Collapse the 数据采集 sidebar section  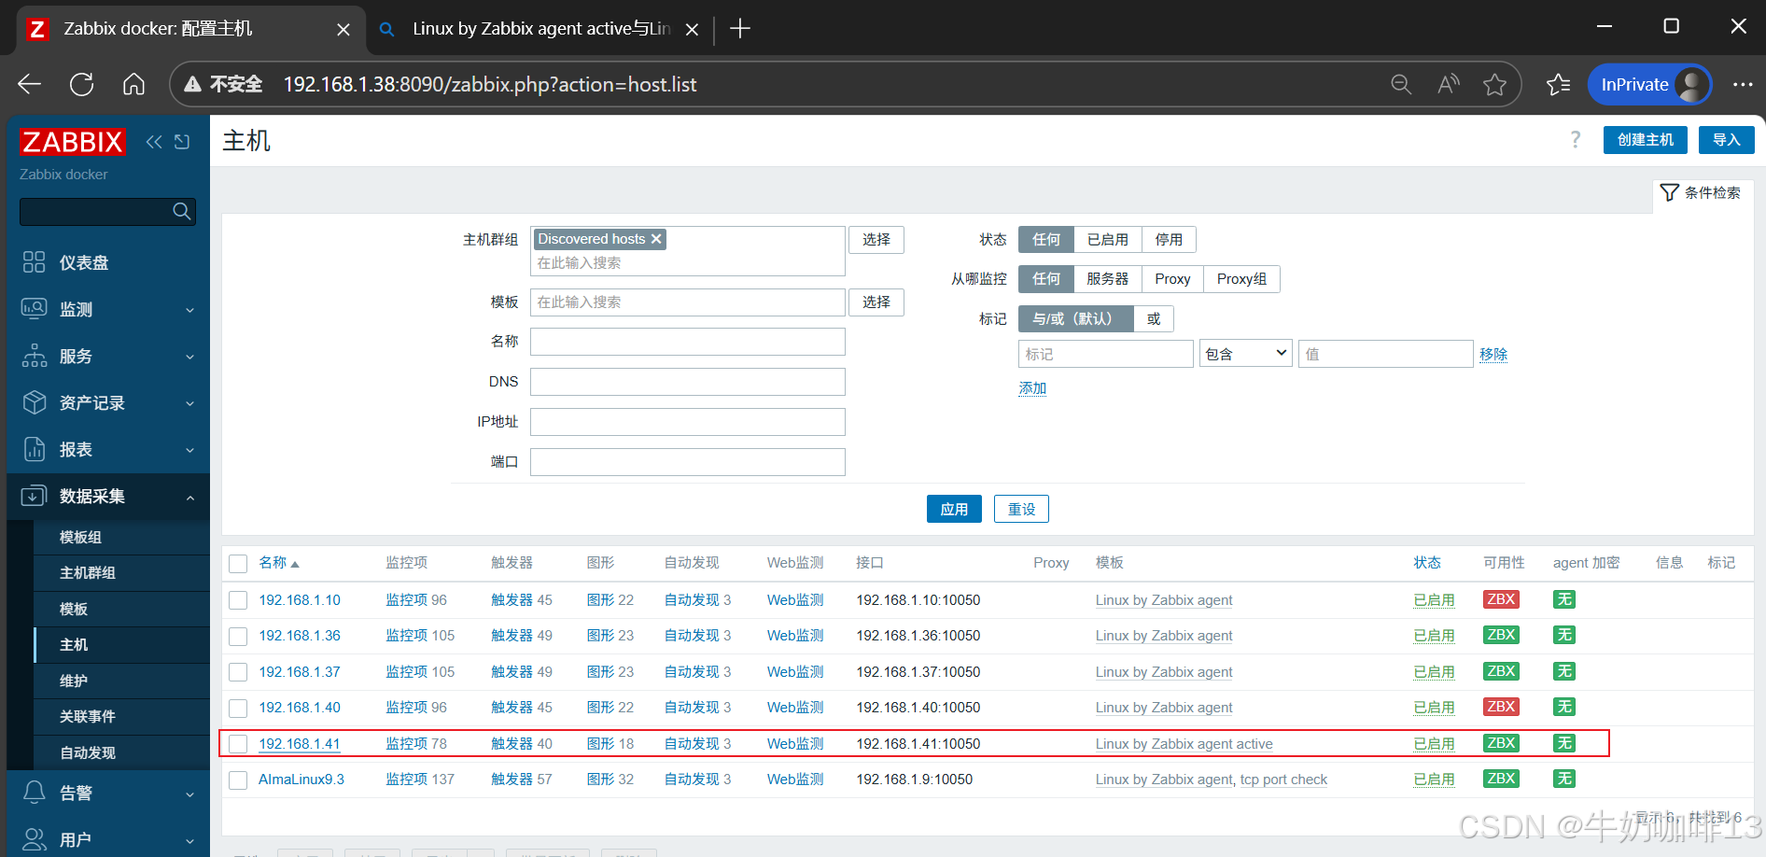tap(108, 496)
